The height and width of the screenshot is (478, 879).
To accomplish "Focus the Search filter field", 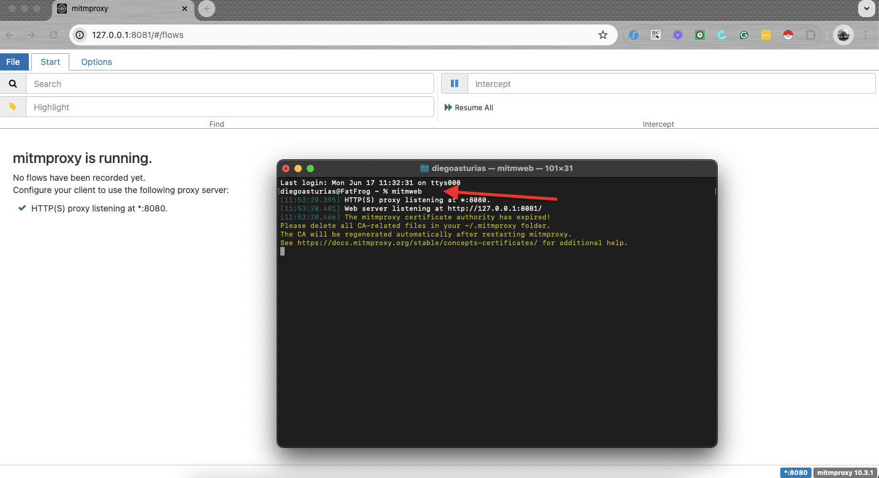I will 230,84.
